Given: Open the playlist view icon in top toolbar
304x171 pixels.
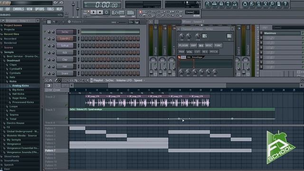Looking at the screenshot, I should click(208, 4).
